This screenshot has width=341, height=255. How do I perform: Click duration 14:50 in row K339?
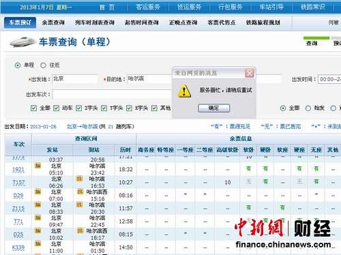[125, 247]
